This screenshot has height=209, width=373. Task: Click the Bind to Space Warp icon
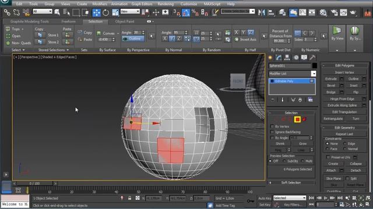pyautogui.click(x=26, y=12)
